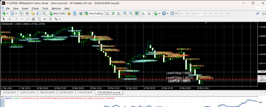Open the Insert menu

pyautogui.click(x=25, y=8)
